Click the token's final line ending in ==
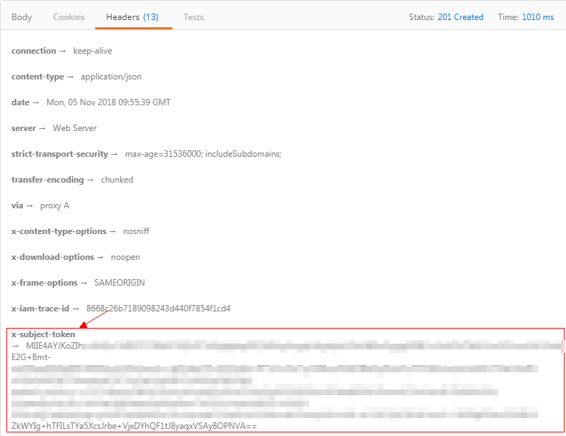This screenshot has width=566, height=436. (x=134, y=426)
